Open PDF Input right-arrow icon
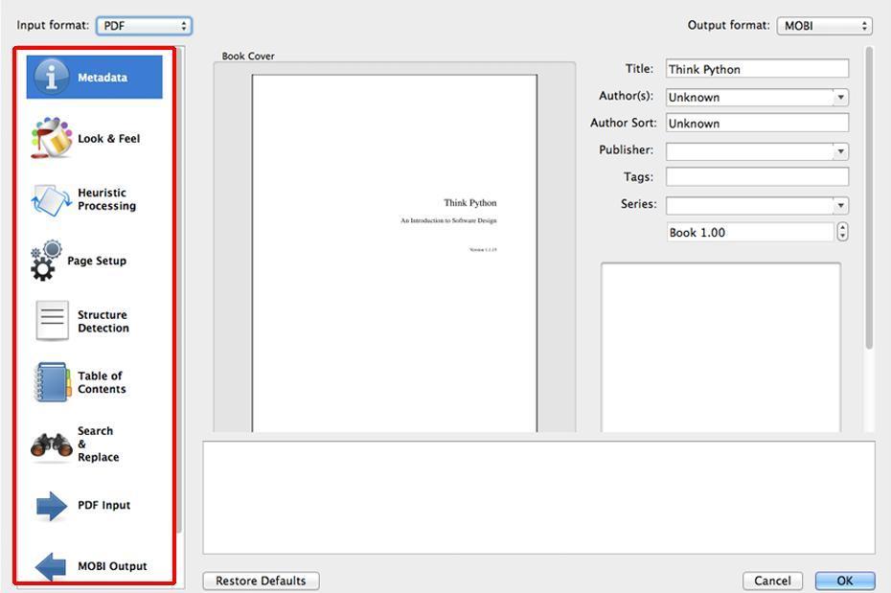Screen dimensions: 891x593 [x=52, y=505]
